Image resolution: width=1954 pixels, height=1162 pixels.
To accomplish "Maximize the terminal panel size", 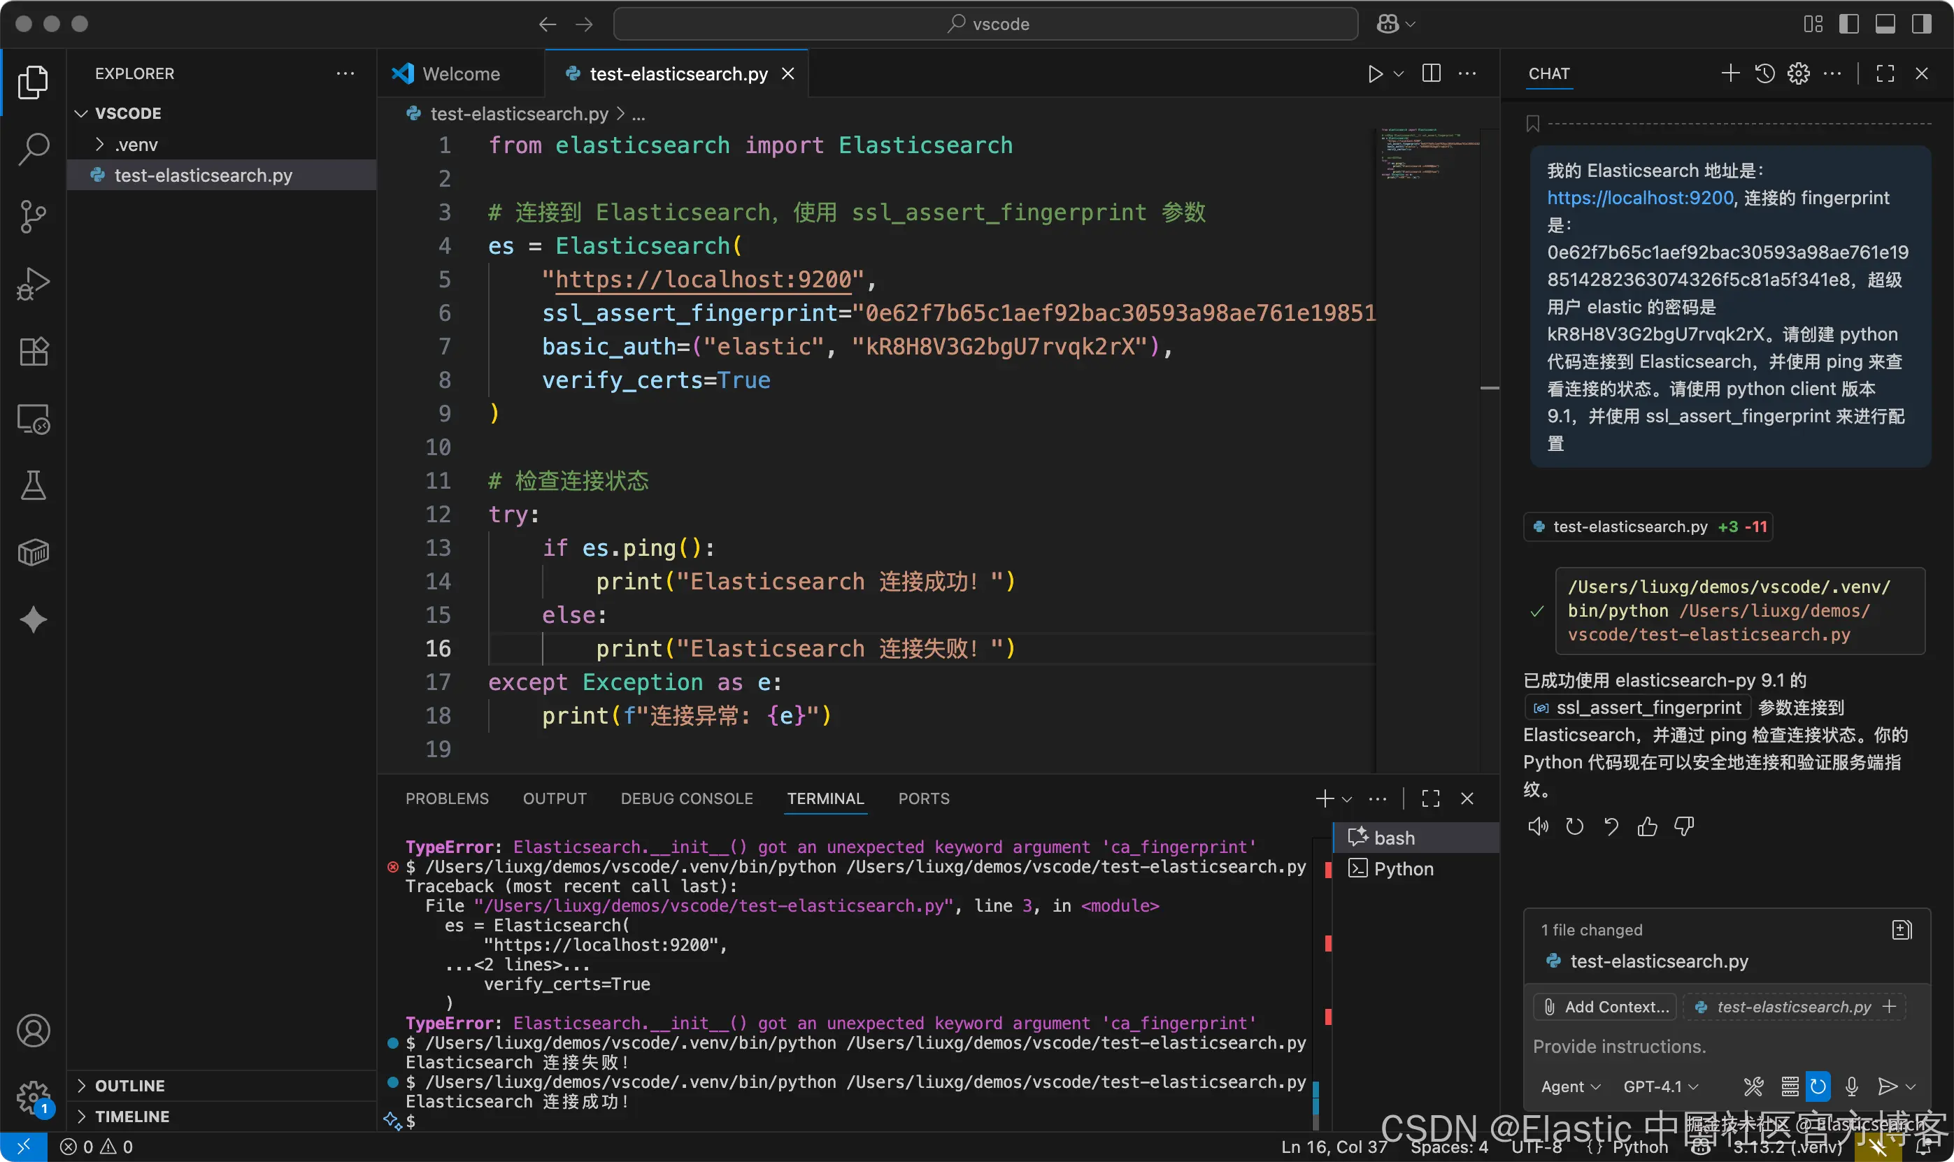I will click(1431, 798).
